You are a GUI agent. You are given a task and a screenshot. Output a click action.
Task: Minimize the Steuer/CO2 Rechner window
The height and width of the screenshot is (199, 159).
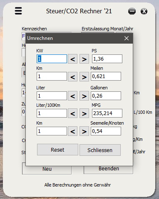pyautogui.click(x=132, y=11)
